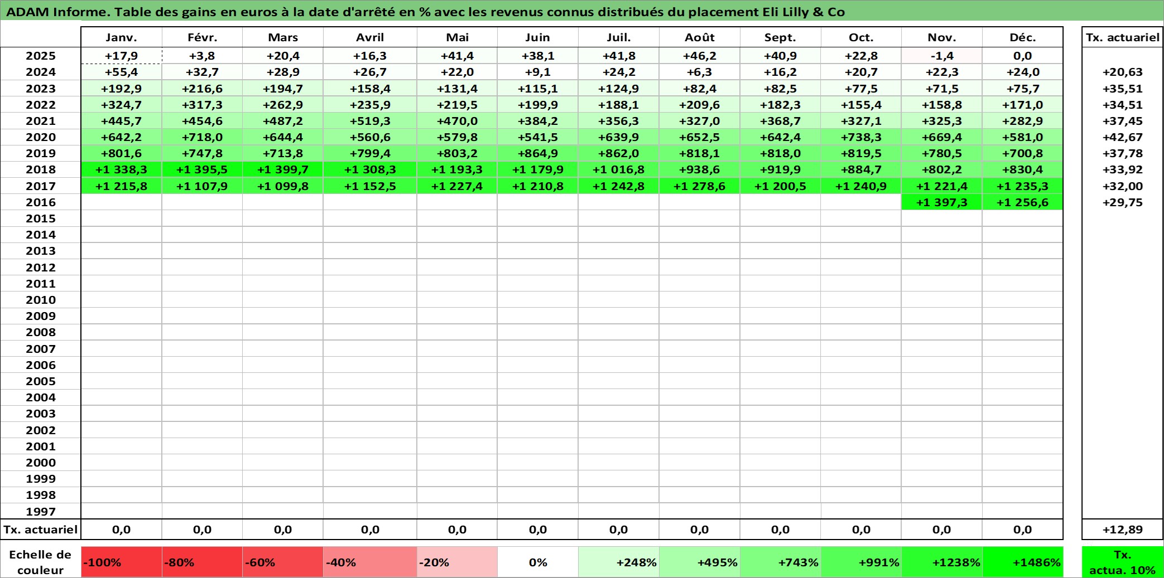Click the 'Echelle de couleur' label
1164x578 pixels.
(x=40, y=562)
